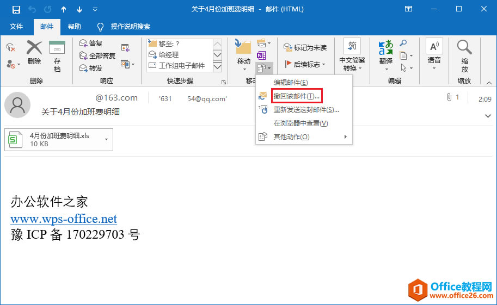Save the message with the floppy disk icon

pyautogui.click(x=16, y=9)
